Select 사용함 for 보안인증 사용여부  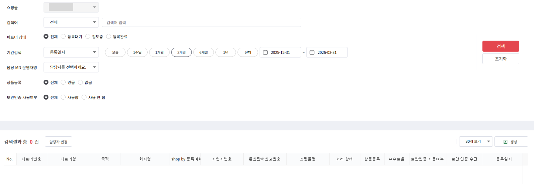click(x=63, y=97)
